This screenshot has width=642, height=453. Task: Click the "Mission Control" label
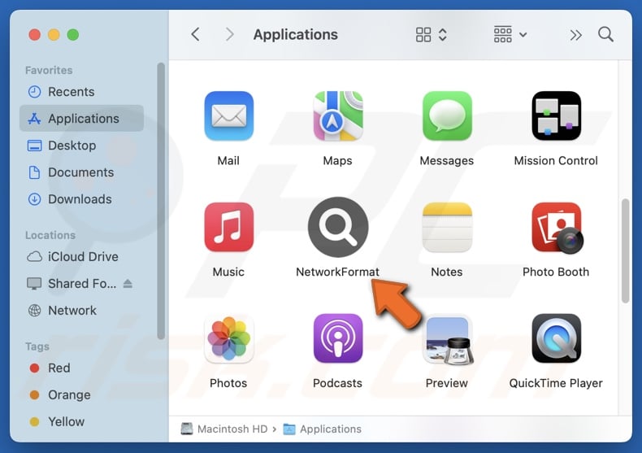click(556, 160)
